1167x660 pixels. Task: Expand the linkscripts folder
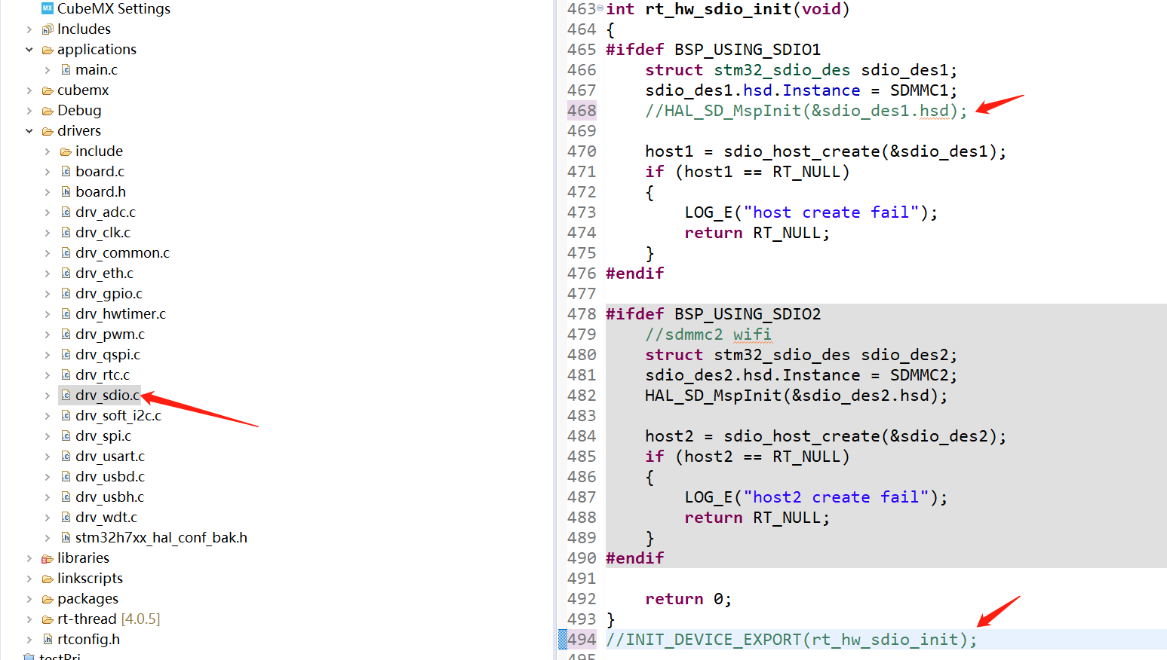point(29,579)
